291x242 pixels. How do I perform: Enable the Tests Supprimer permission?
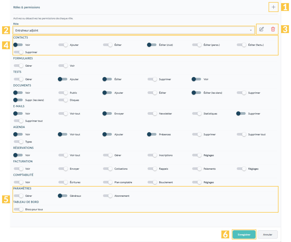[152, 79]
